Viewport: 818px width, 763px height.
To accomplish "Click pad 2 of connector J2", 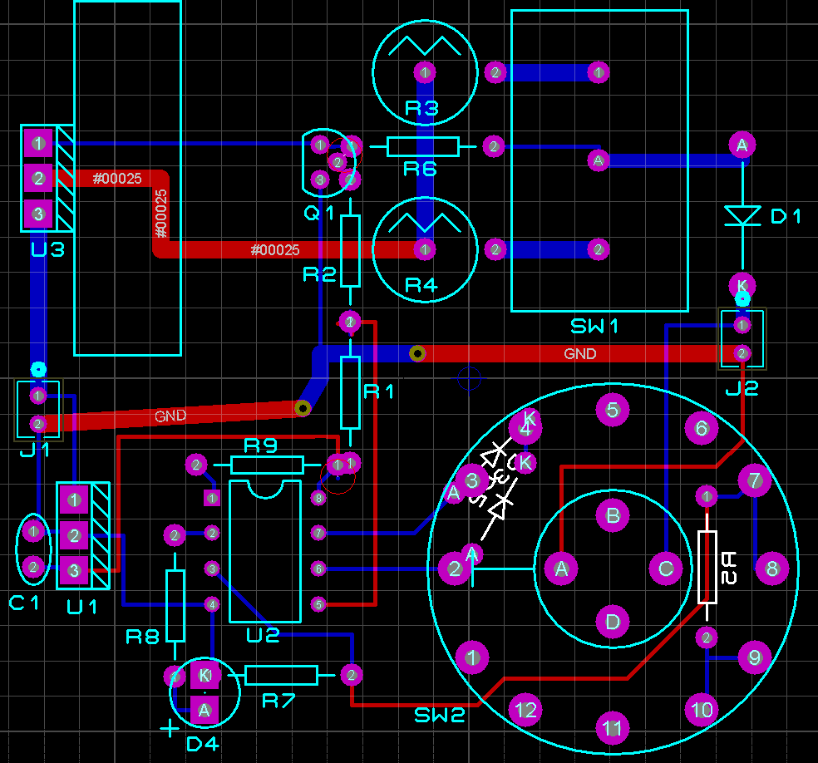I will click(x=742, y=353).
